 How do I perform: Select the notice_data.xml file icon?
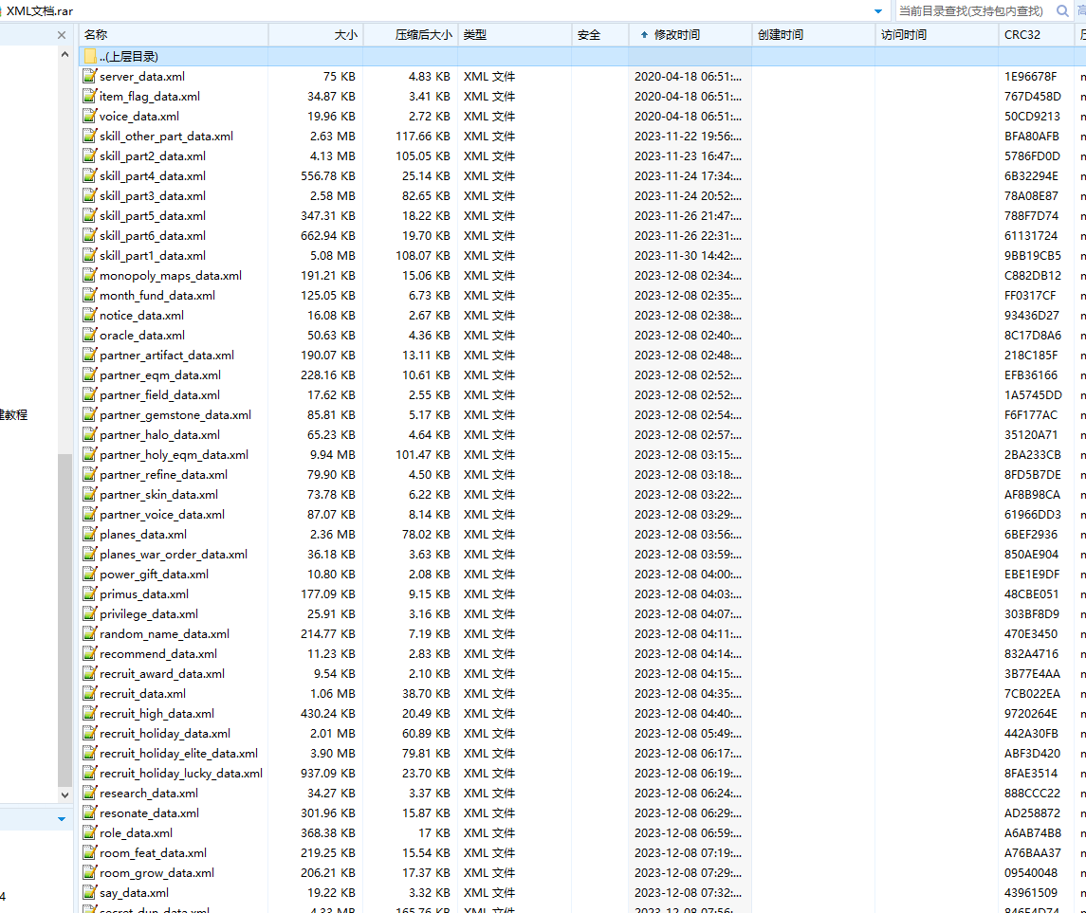tap(90, 315)
